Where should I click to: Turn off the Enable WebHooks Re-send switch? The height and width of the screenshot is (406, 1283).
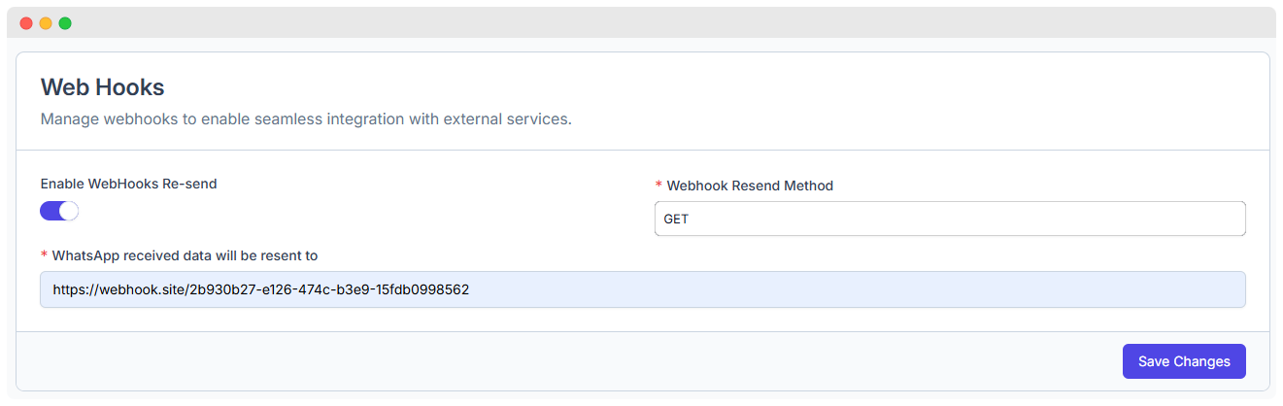click(x=59, y=211)
